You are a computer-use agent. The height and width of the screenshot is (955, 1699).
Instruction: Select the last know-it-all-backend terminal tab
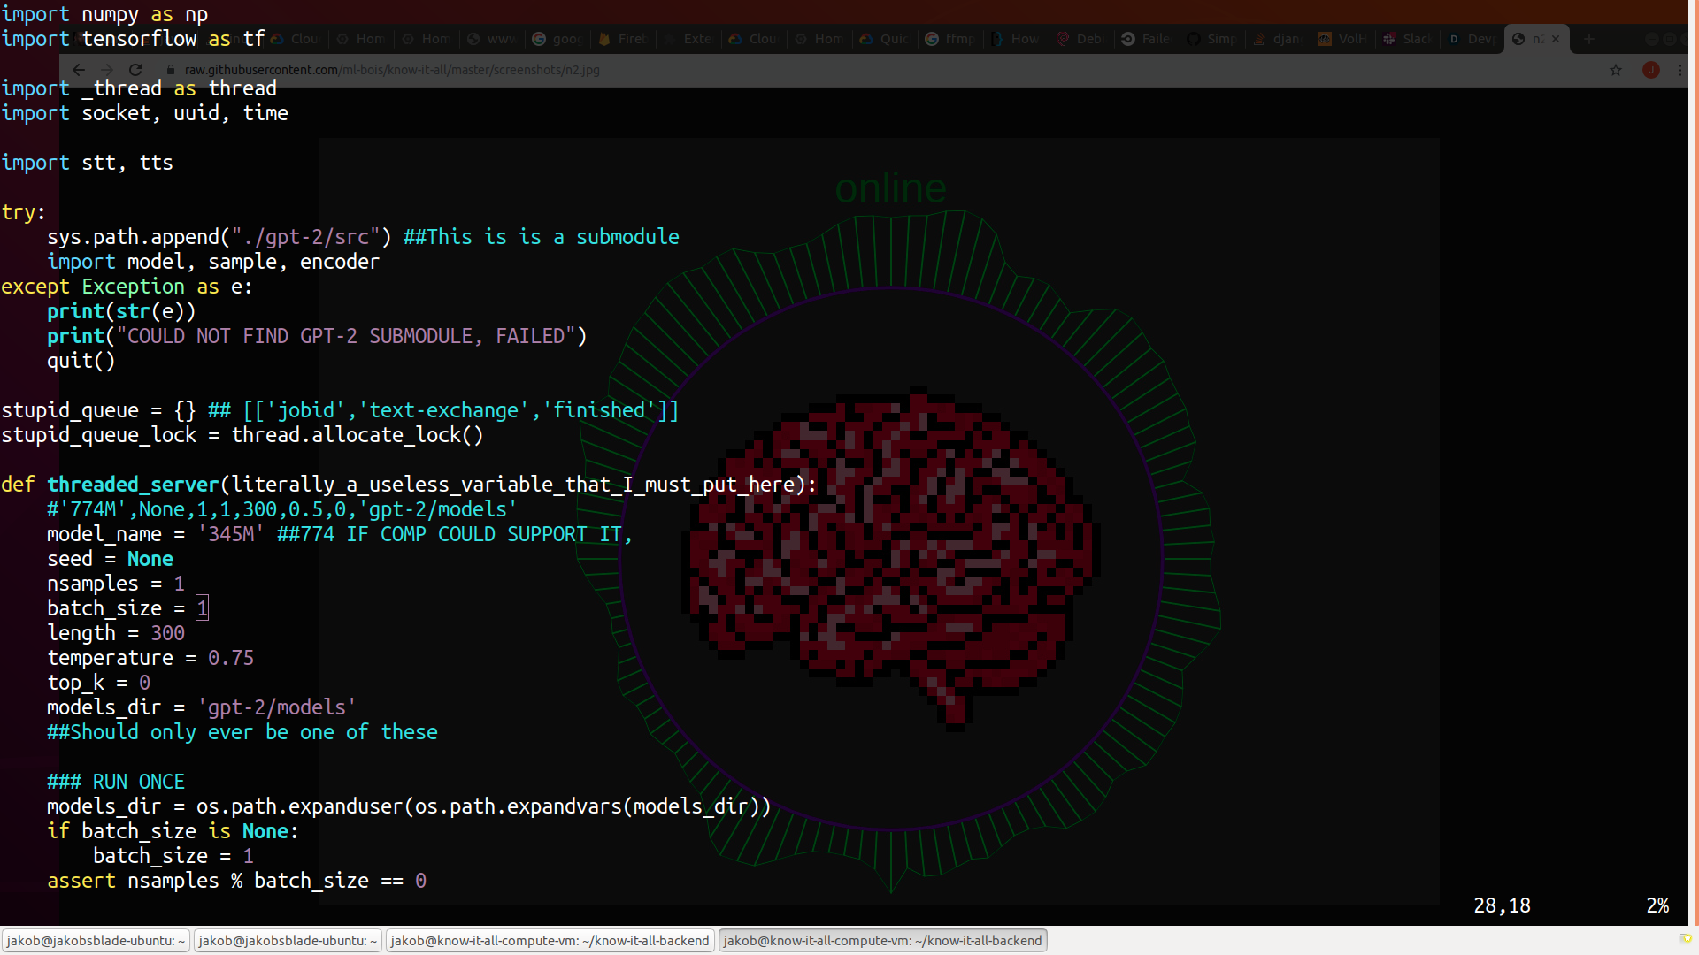[882, 940]
